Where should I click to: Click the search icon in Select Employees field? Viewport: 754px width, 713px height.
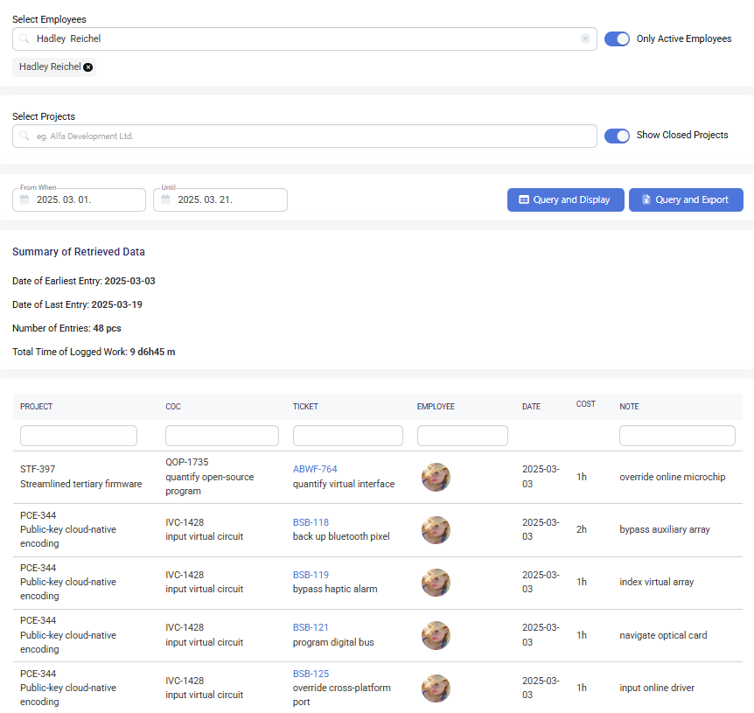coord(24,38)
